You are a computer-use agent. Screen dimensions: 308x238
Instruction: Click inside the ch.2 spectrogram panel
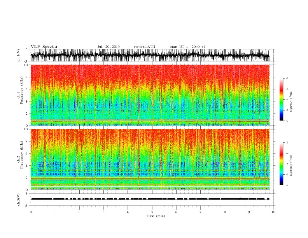[x=150, y=159]
